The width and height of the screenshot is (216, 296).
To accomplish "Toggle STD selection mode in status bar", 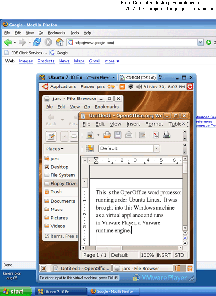I will point(179,255).
